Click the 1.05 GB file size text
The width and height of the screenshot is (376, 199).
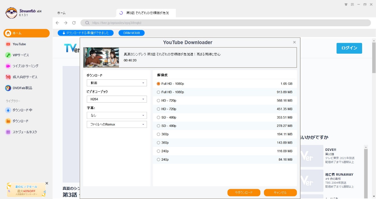pos(286,84)
